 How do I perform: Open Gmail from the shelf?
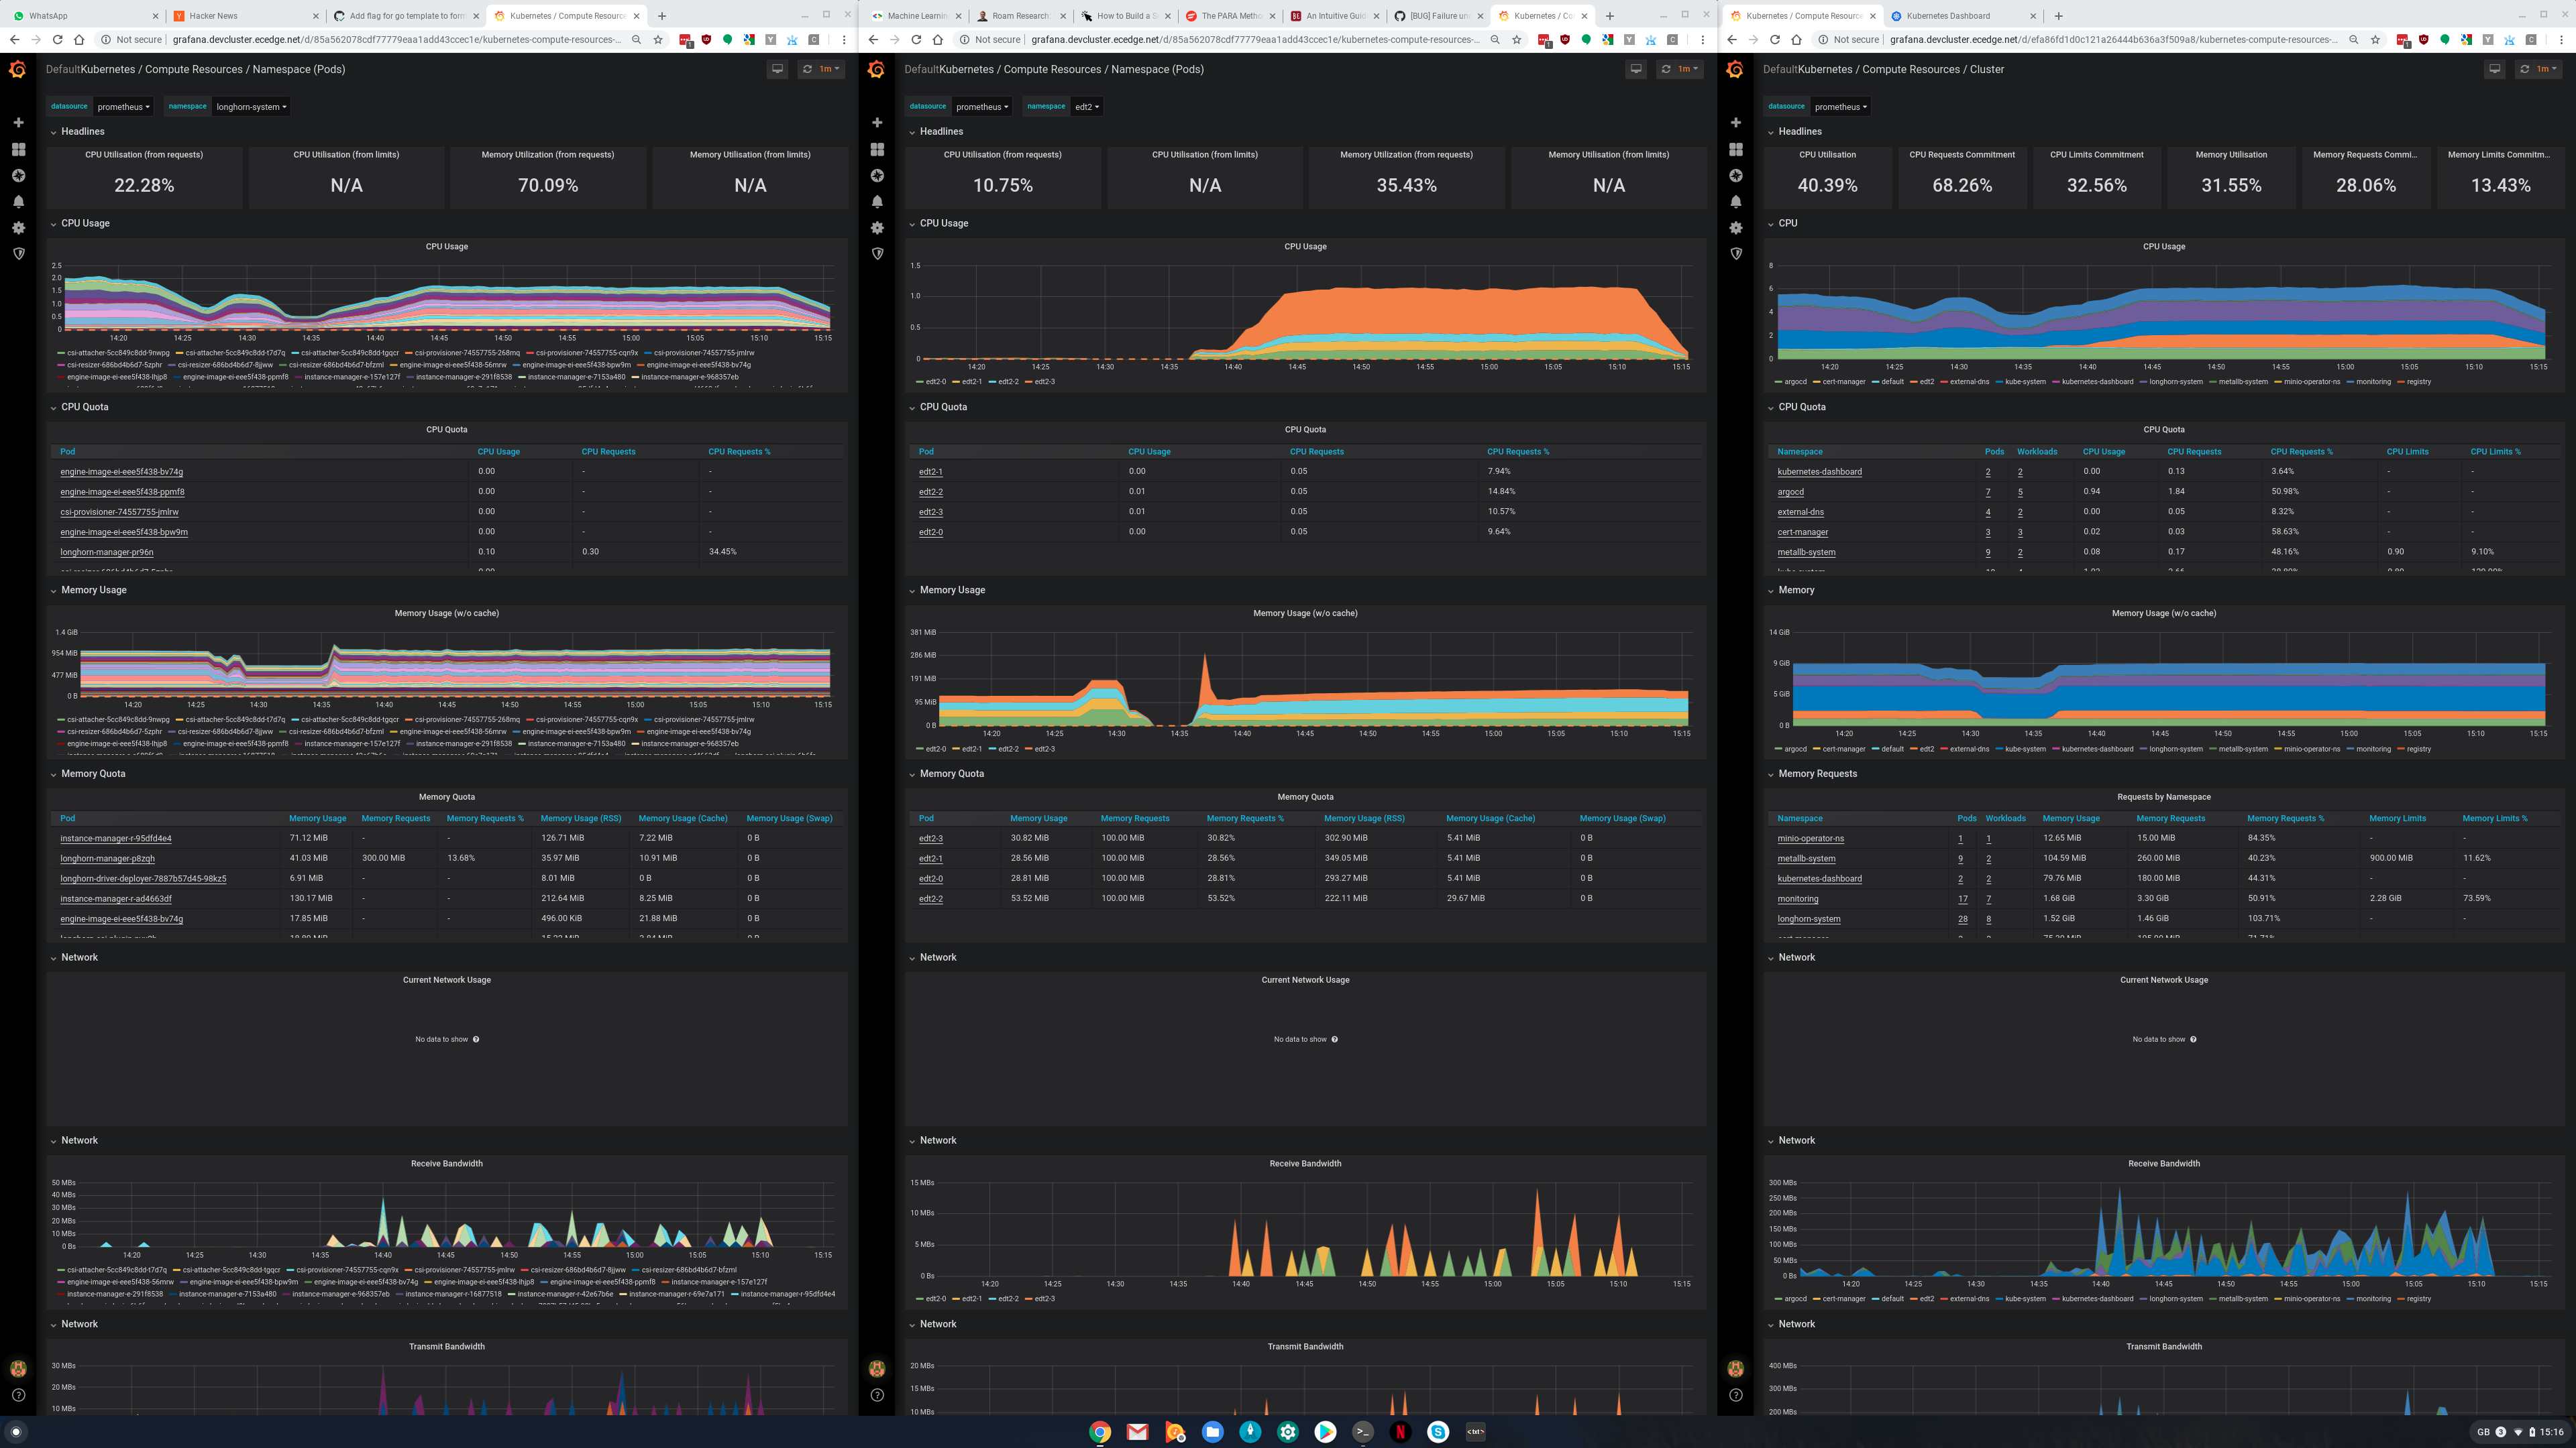pos(1137,1432)
